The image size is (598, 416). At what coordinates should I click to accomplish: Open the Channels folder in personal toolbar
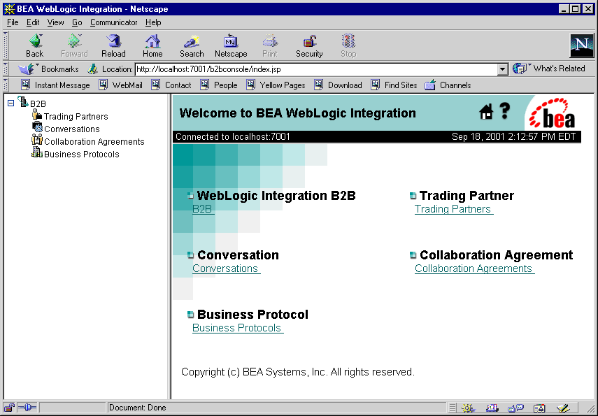pos(448,85)
